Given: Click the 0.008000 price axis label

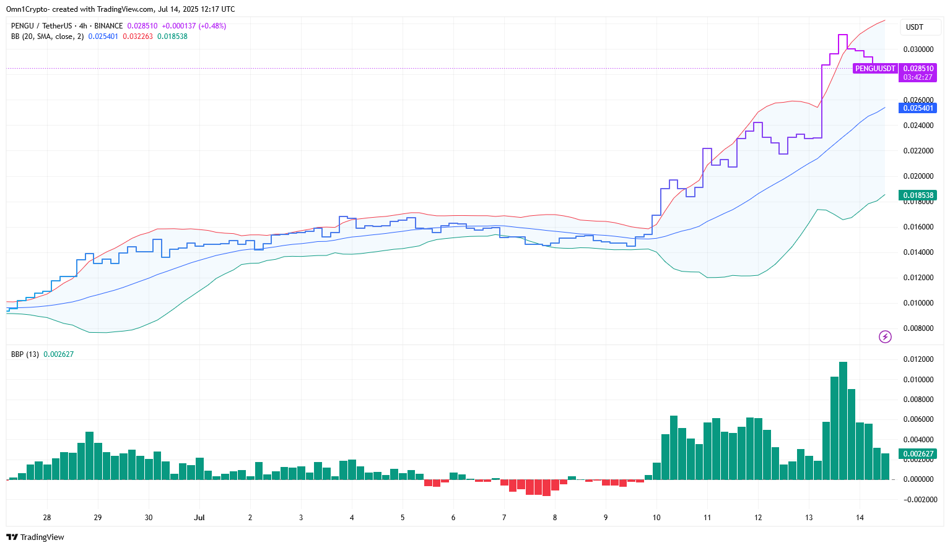Looking at the screenshot, I should click(918, 328).
